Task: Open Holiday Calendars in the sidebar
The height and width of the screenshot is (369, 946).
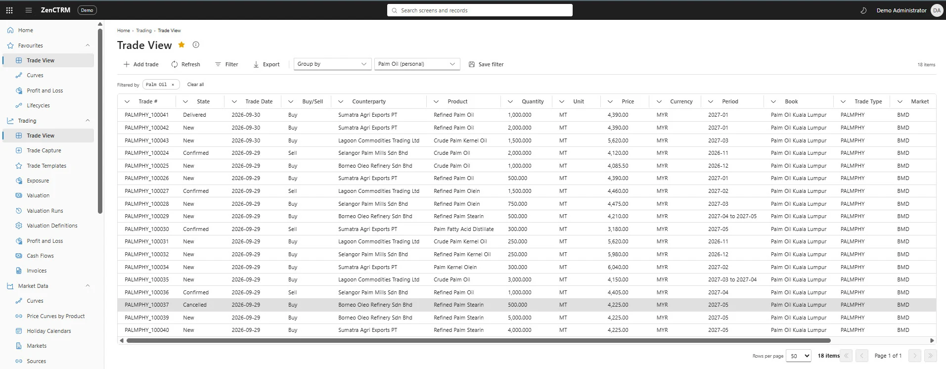Action: [47, 331]
